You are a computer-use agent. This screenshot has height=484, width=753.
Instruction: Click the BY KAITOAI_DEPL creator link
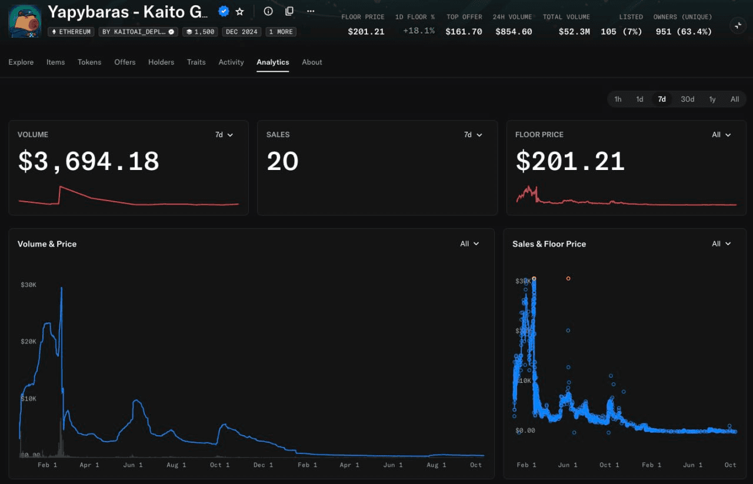pyautogui.click(x=138, y=32)
